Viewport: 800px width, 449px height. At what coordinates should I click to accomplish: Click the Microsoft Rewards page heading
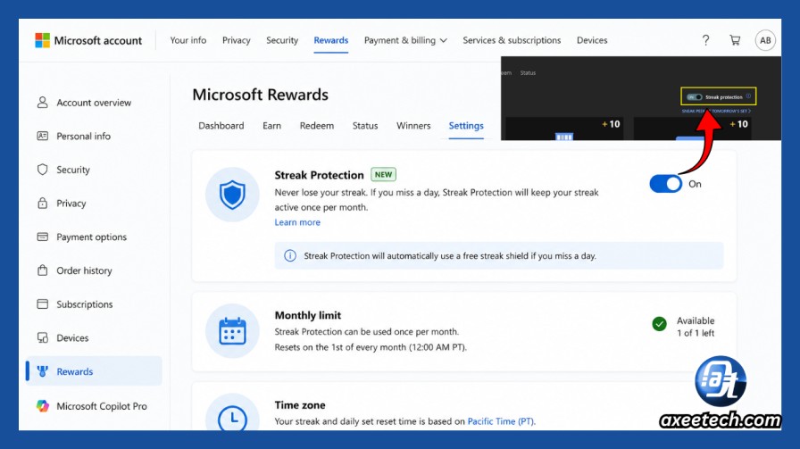[x=260, y=95]
